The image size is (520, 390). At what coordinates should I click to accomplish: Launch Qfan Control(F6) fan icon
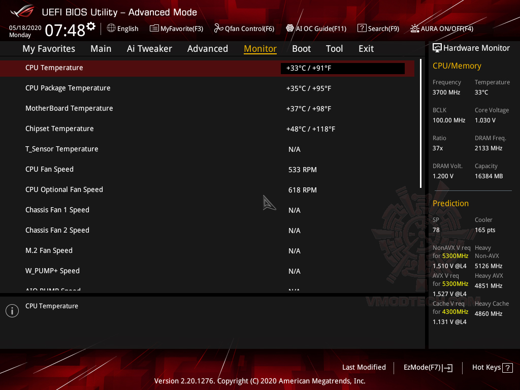[218, 28]
